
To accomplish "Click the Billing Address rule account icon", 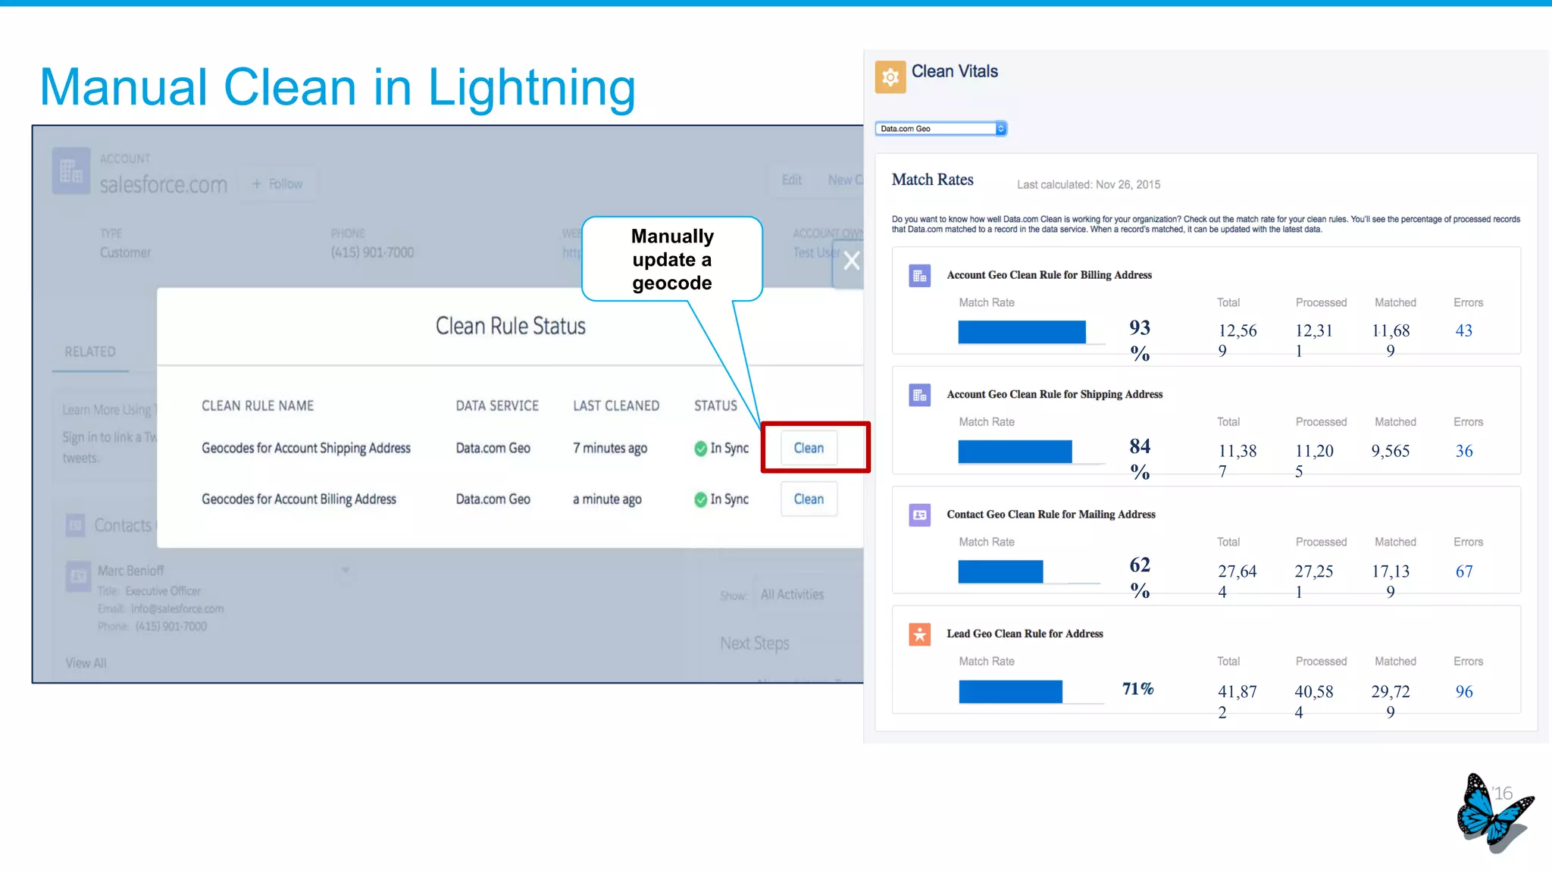I will pos(919,276).
